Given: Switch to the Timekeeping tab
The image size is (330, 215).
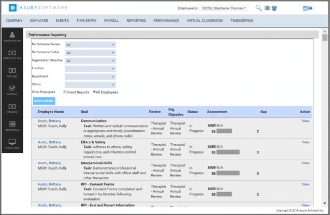Looking at the screenshot, I should click(x=242, y=20).
